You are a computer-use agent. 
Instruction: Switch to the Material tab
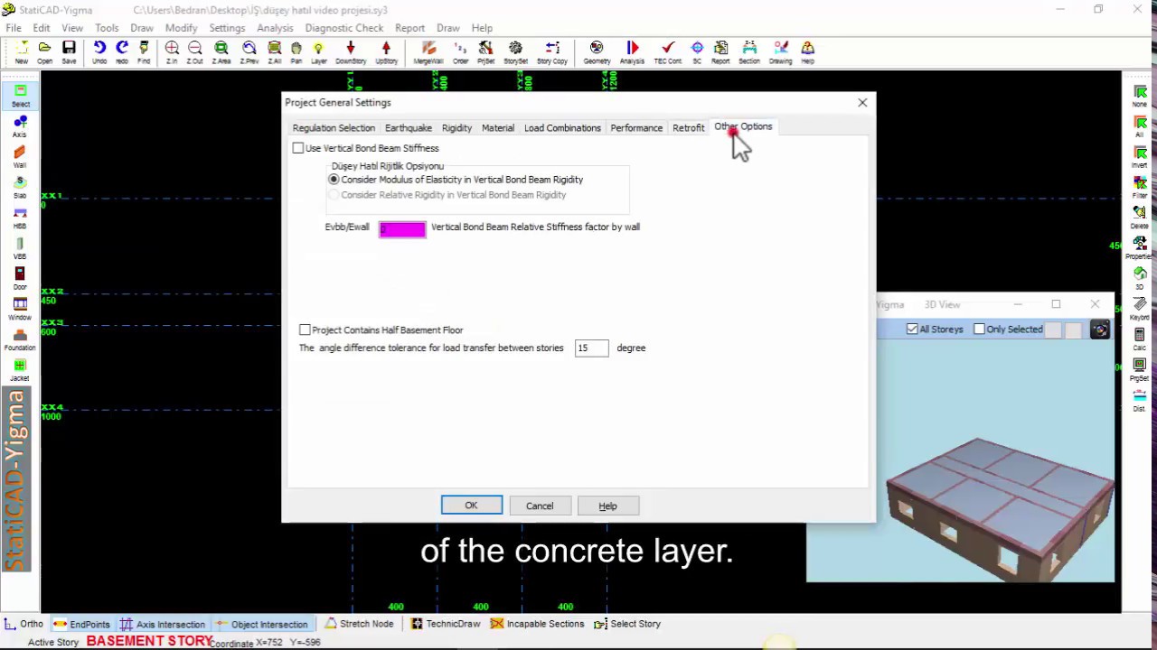498,128
